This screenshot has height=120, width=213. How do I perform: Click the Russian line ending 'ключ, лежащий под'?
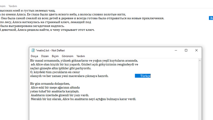[46, 22]
